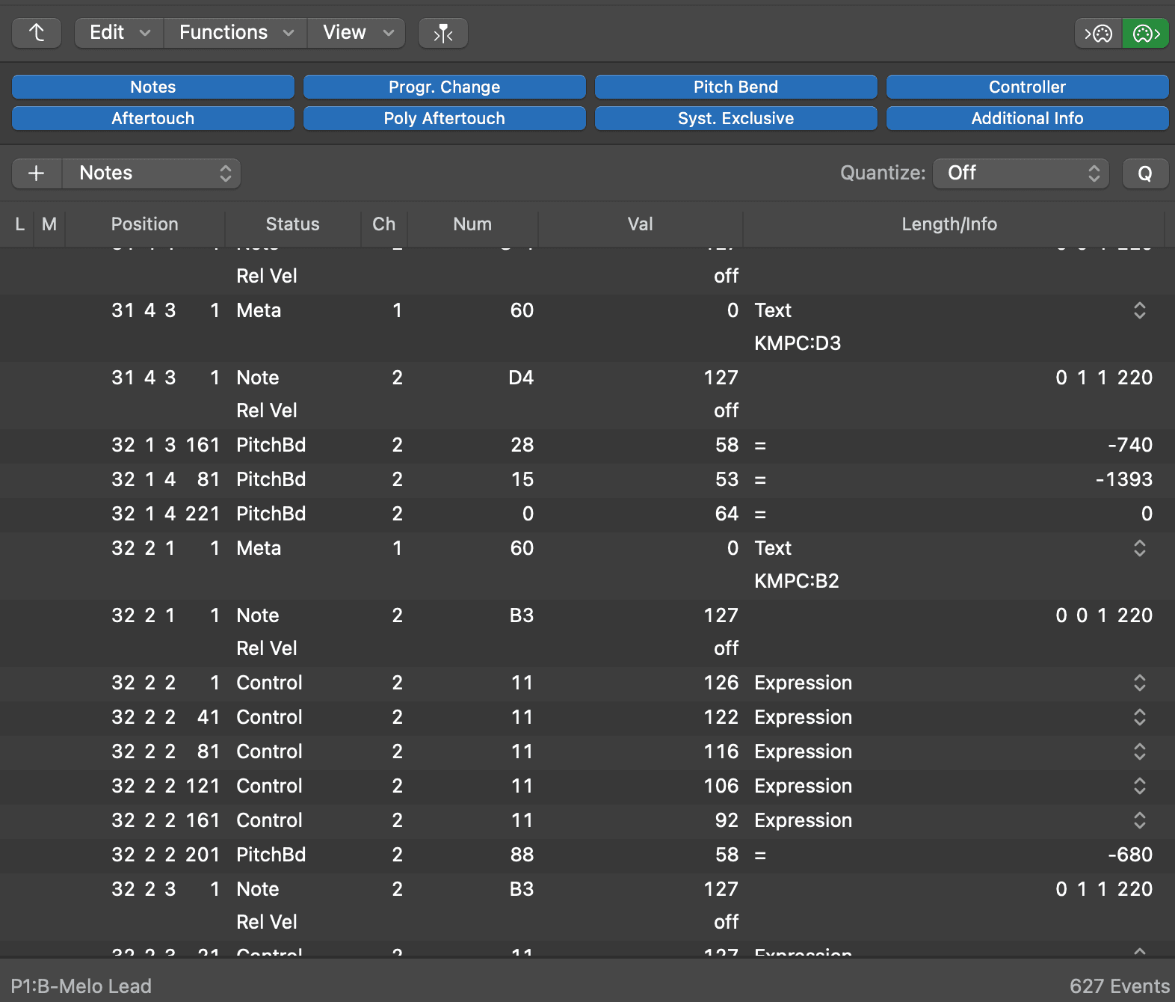Open the stepper on the KMPC:B2 Text row
Screen dimensions: 1175x1002
coord(1139,548)
